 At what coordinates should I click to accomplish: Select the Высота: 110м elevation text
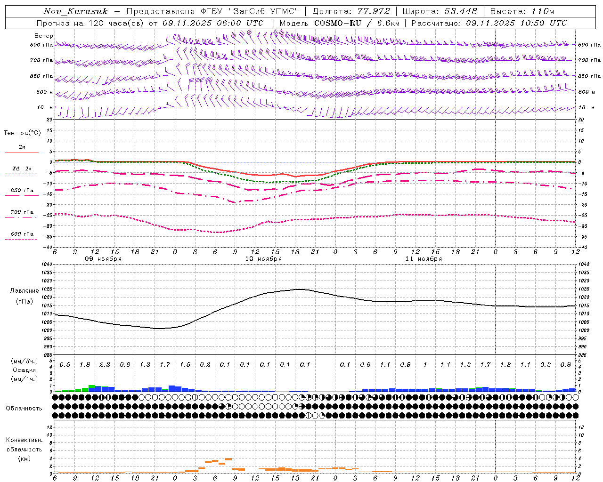(522, 11)
